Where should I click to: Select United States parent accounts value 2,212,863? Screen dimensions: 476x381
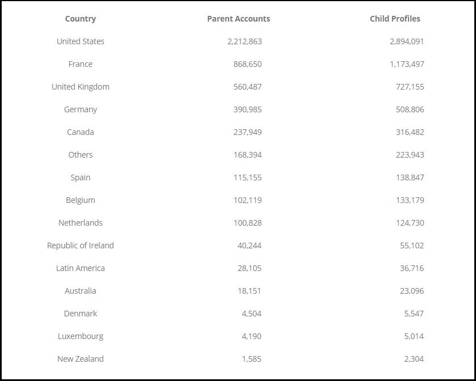[x=245, y=41]
